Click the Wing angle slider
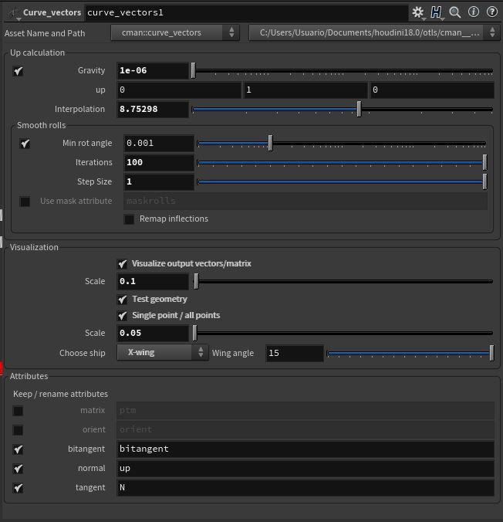503x522 pixels. pos(409,354)
